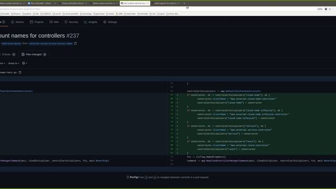Select diff line number 75
The height and width of the screenshot is (189, 336).
172,126
